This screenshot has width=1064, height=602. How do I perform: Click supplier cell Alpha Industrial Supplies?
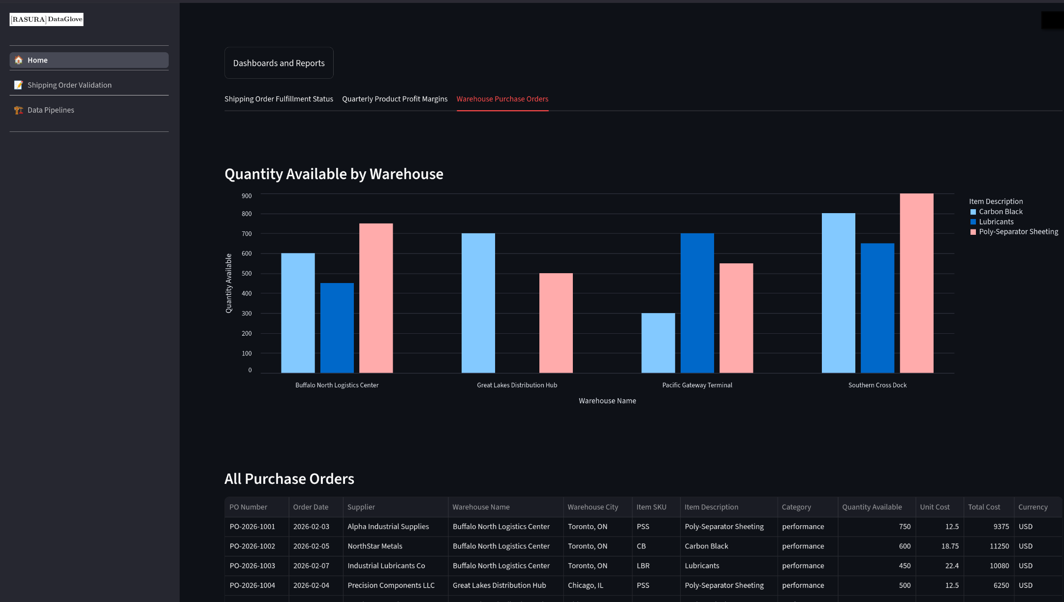coord(395,527)
